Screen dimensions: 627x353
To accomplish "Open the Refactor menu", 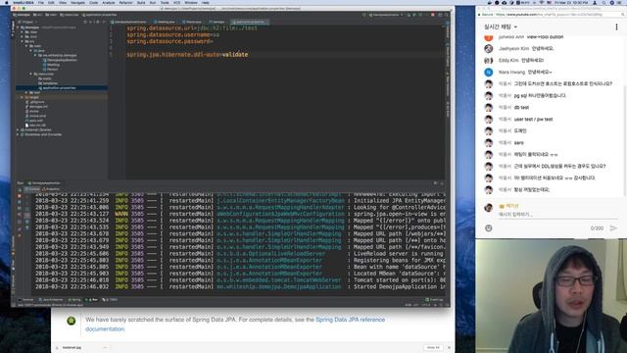I will point(125,2).
